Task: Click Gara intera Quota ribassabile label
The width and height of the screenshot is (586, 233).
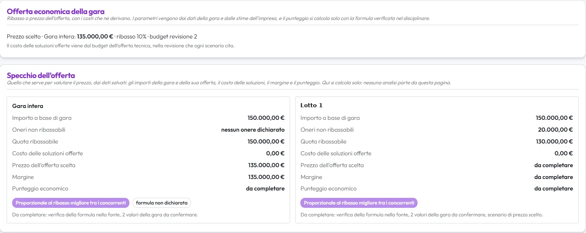Action: click(x=35, y=142)
